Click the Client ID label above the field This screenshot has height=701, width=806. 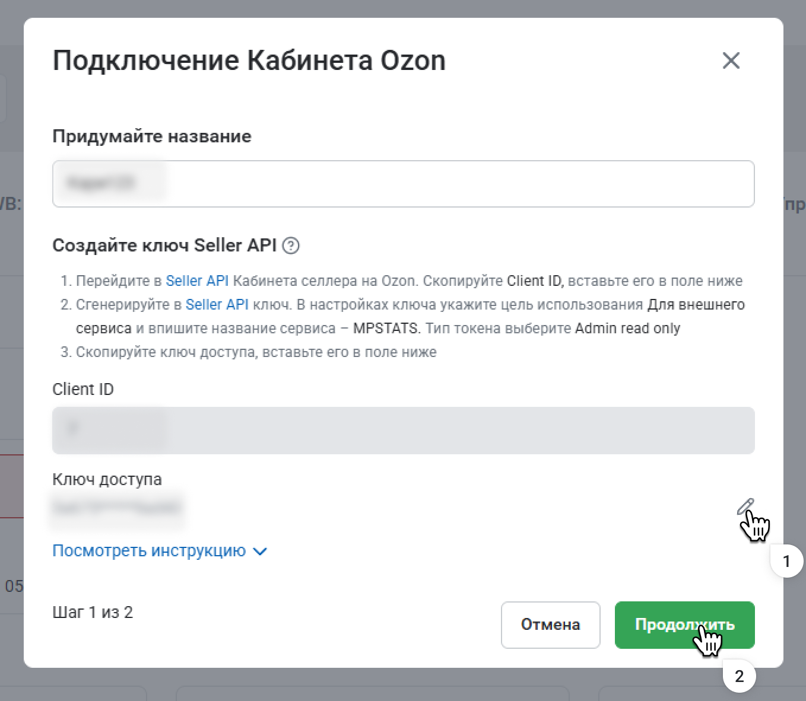click(x=83, y=389)
